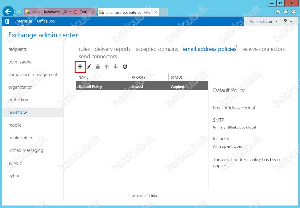Open permissions in the left navigation

[x=19, y=62]
